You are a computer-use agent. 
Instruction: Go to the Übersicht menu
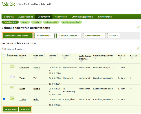(x=9, y=17)
